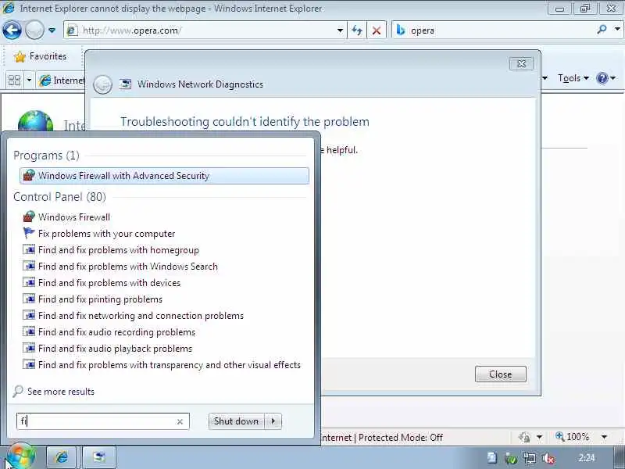Click the Start orb button
Viewport: 625px width, 469px height.
(21, 456)
